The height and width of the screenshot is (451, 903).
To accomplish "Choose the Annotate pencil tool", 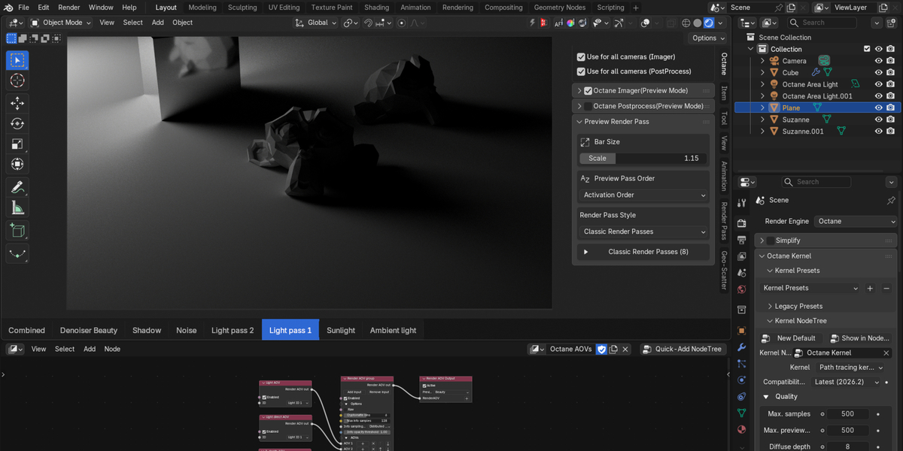I will (17, 187).
